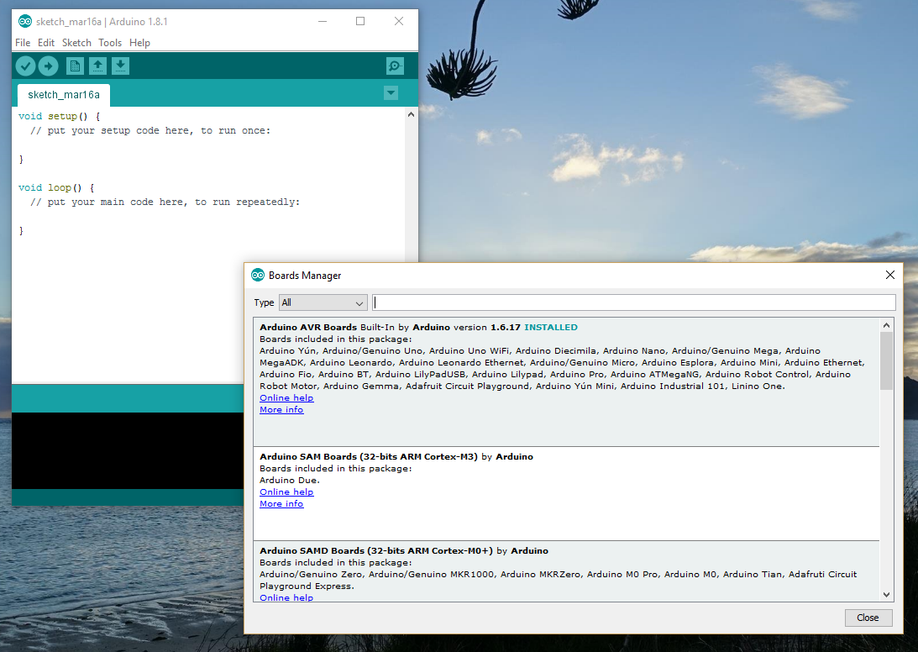This screenshot has height=652, width=918.
Task: Close the Arduino sketch window
Action: [x=399, y=21]
